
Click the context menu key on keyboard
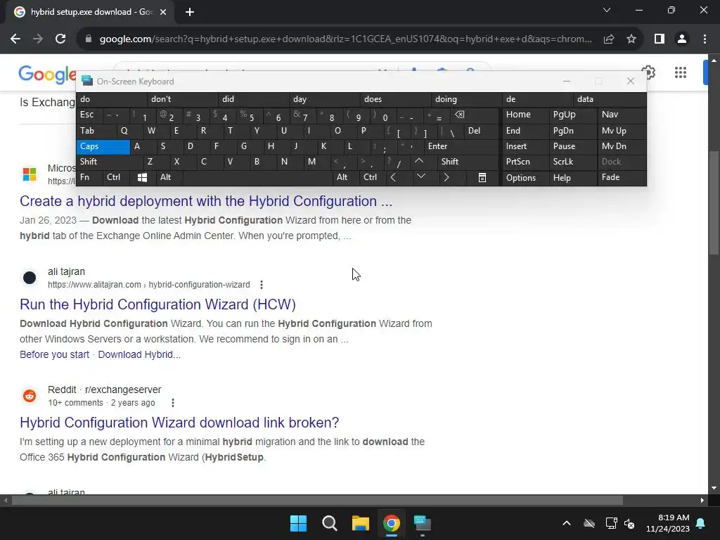[x=482, y=177]
